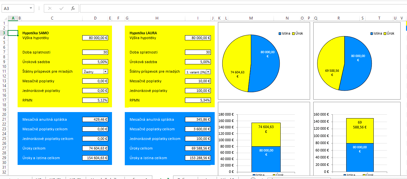The height and width of the screenshot is (179, 407).
Task: Click SAMO mortgage amount cell 80 000,00 €
Action: (x=95, y=38)
